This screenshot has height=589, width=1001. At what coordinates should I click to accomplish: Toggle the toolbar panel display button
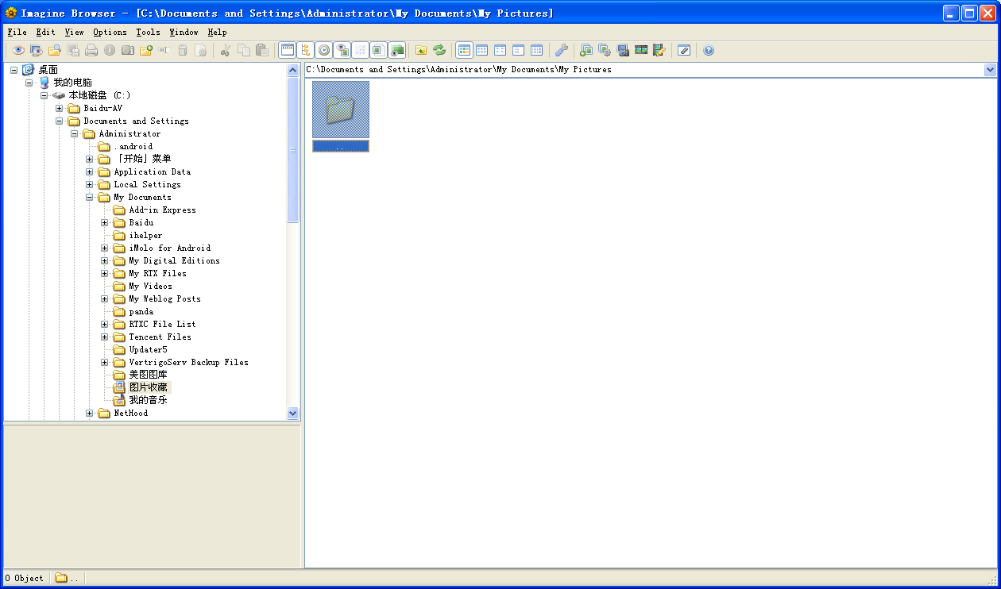287,50
